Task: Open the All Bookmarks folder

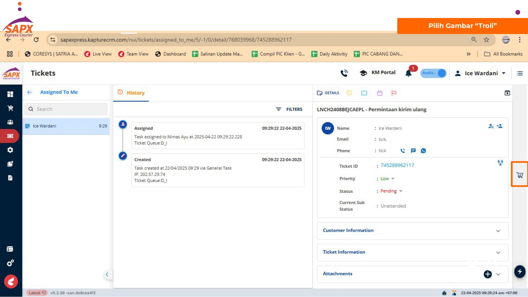Action: (503, 54)
